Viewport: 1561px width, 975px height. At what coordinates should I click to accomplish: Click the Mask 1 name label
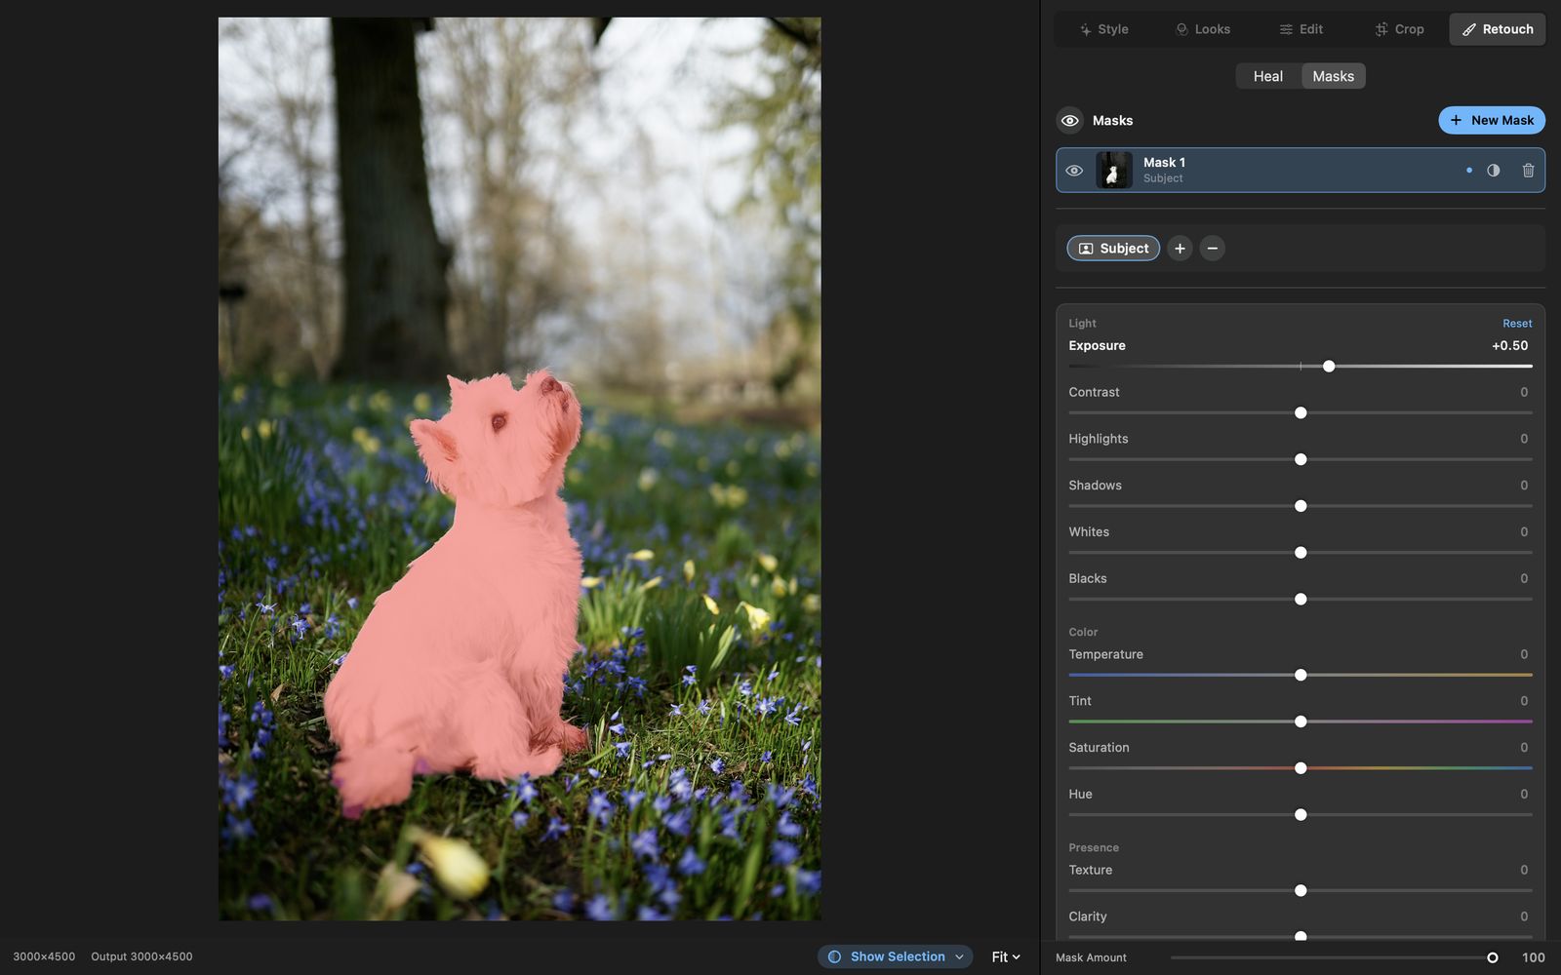[x=1164, y=163]
